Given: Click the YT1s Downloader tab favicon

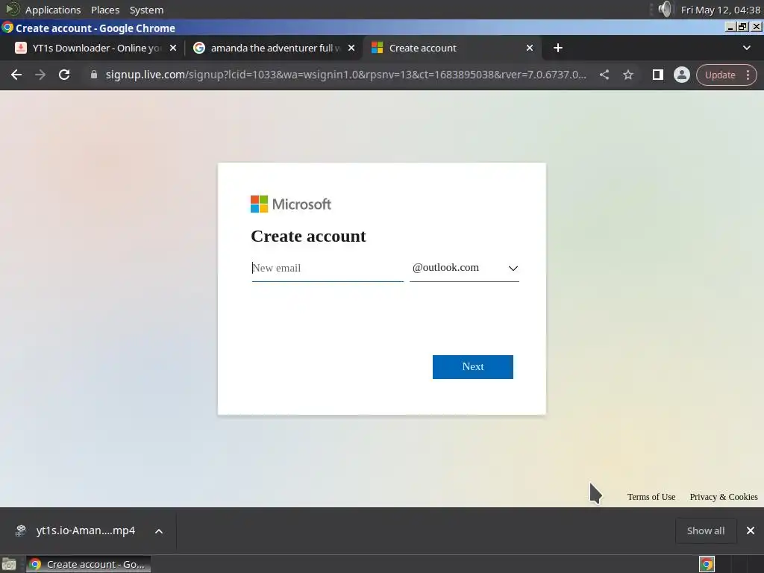Looking at the screenshot, I should (x=20, y=48).
